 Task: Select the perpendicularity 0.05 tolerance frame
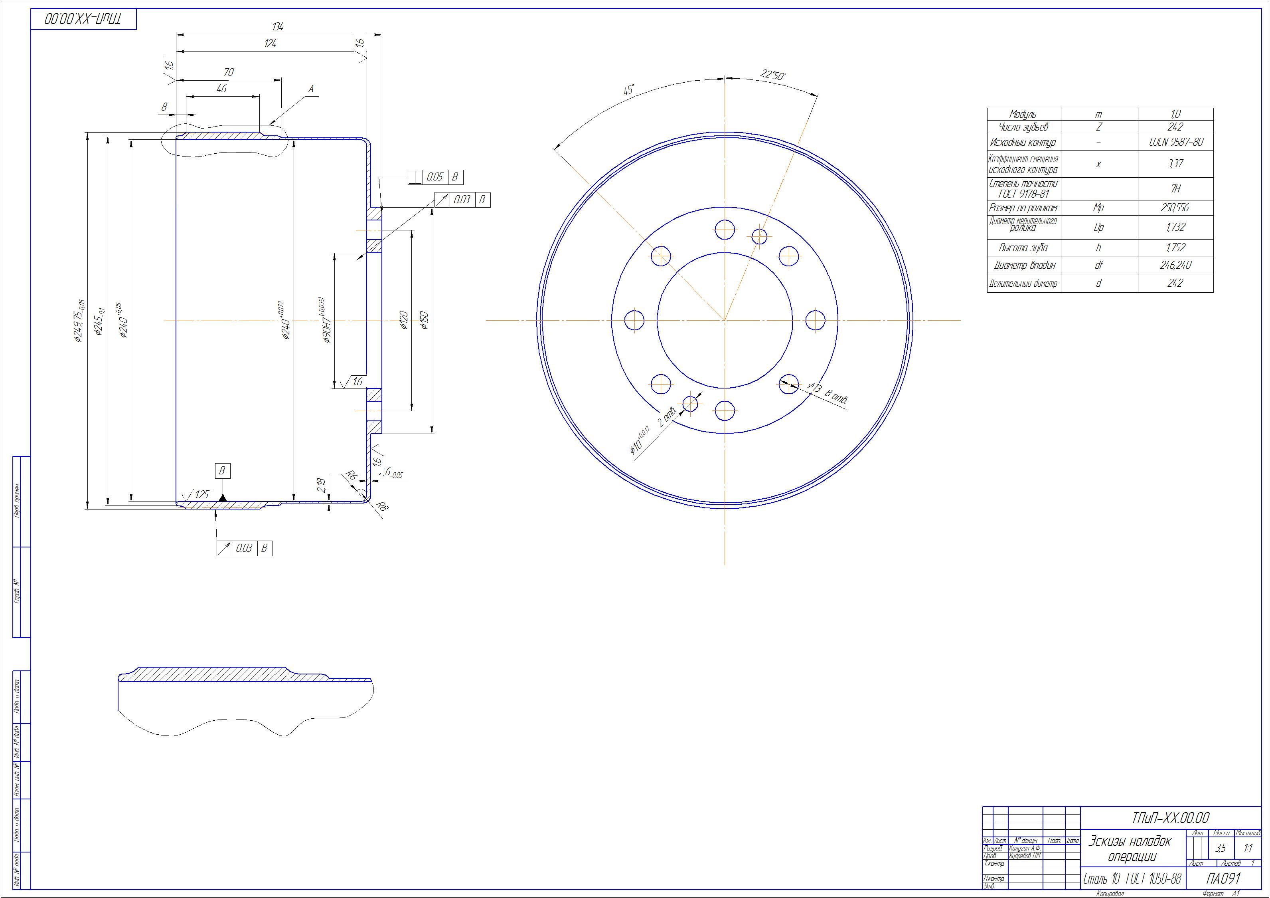click(435, 177)
